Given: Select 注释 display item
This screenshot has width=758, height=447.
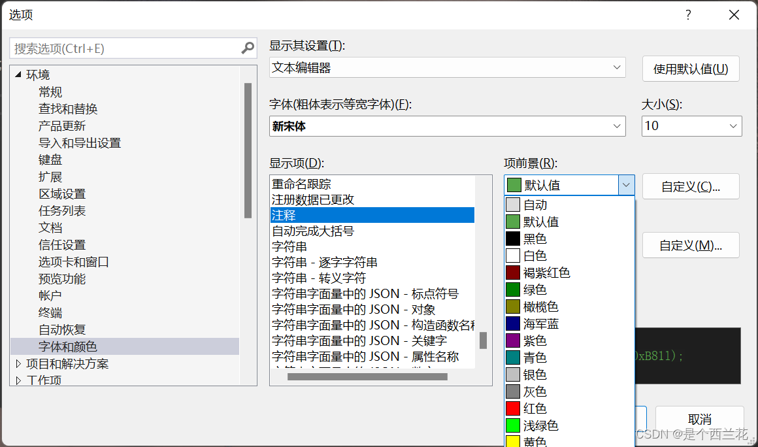Looking at the screenshot, I should point(372,215).
